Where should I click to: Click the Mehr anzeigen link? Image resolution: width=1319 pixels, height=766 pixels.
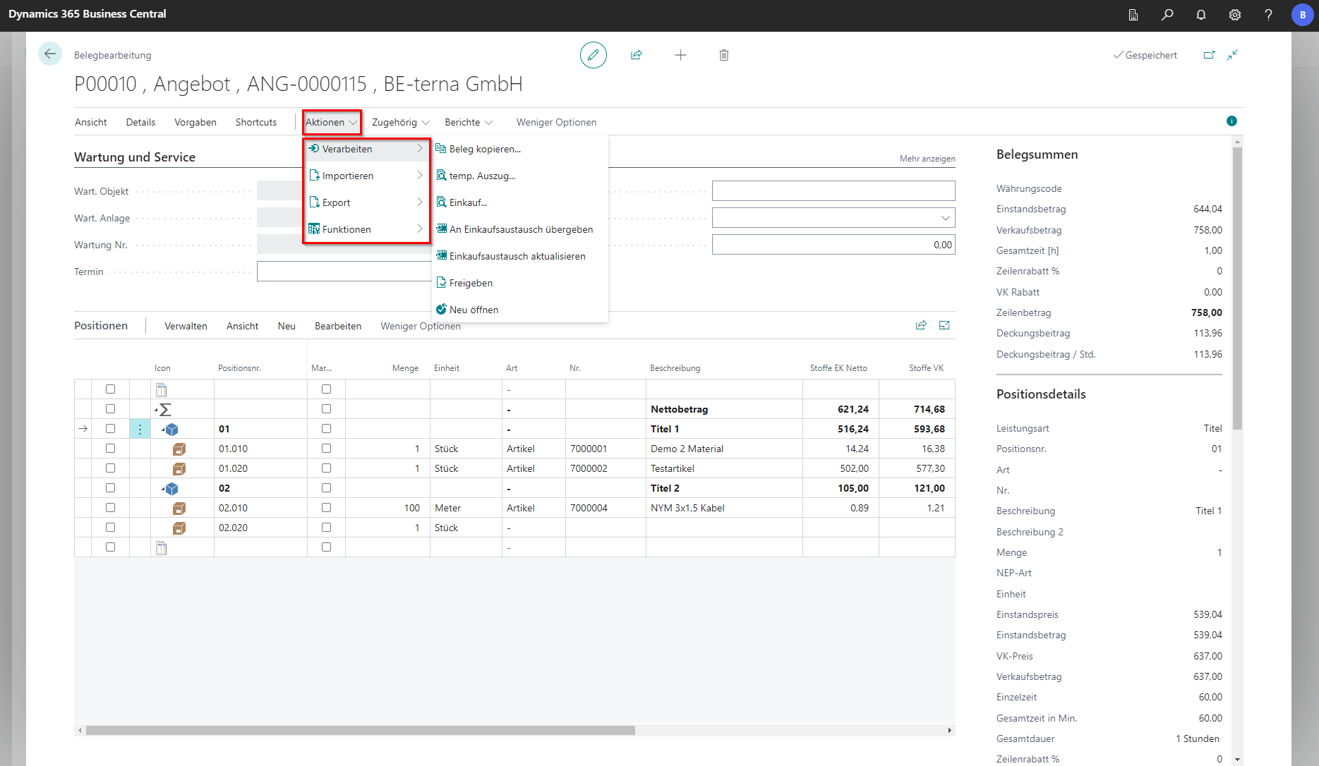coord(927,159)
